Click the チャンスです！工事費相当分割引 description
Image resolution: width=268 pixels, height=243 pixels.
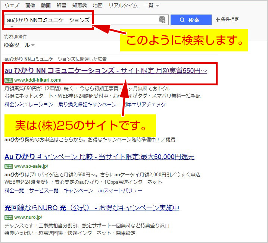[x=87, y=225]
